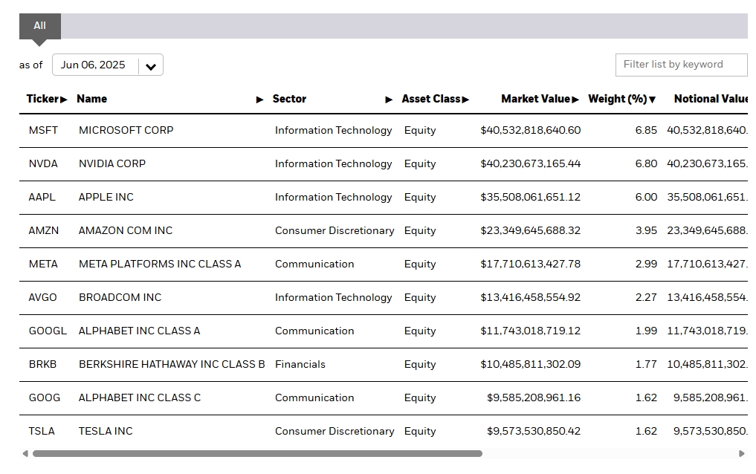
Task: Select BRKB ticker cell
Action: 43,364
